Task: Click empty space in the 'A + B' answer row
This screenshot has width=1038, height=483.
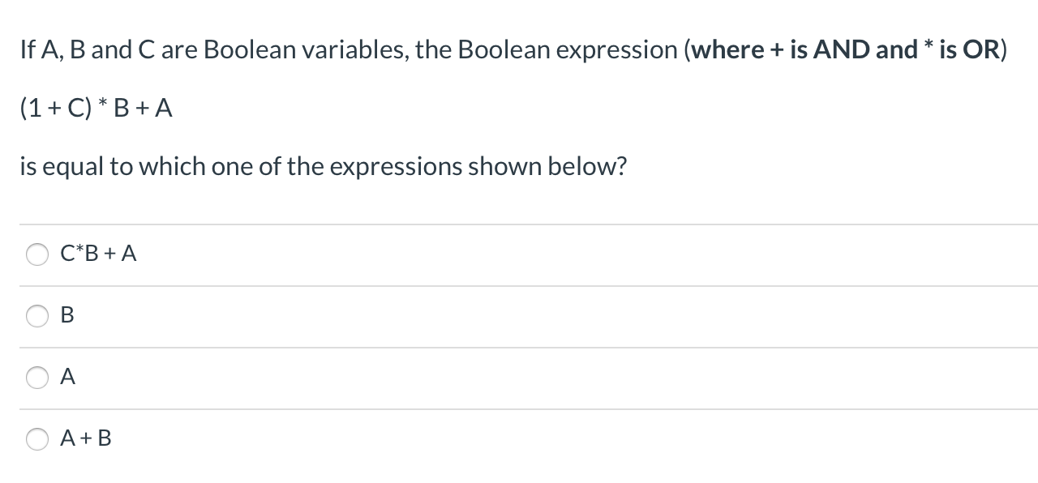Action: point(568,440)
